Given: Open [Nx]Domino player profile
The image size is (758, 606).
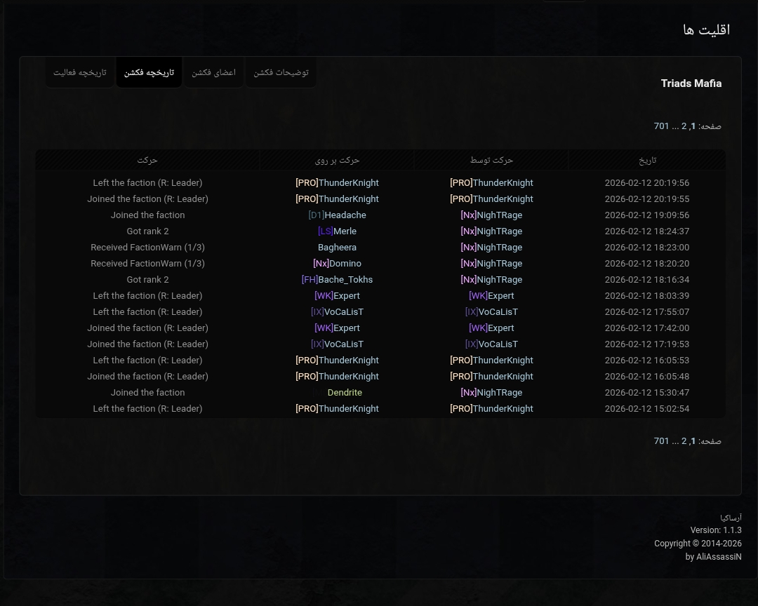Looking at the screenshot, I should pyautogui.click(x=337, y=264).
